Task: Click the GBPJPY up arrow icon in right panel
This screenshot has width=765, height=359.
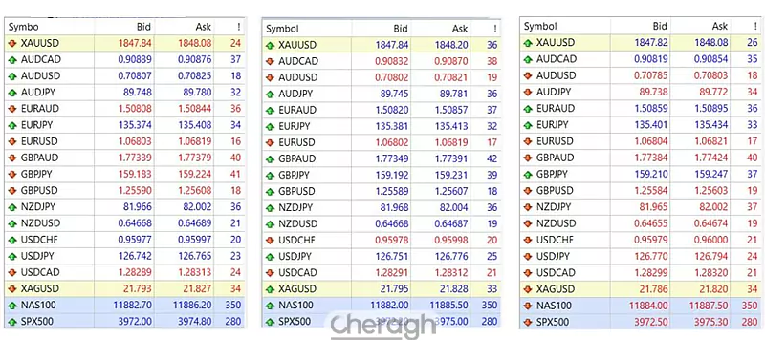Action: click(x=528, y=174)
